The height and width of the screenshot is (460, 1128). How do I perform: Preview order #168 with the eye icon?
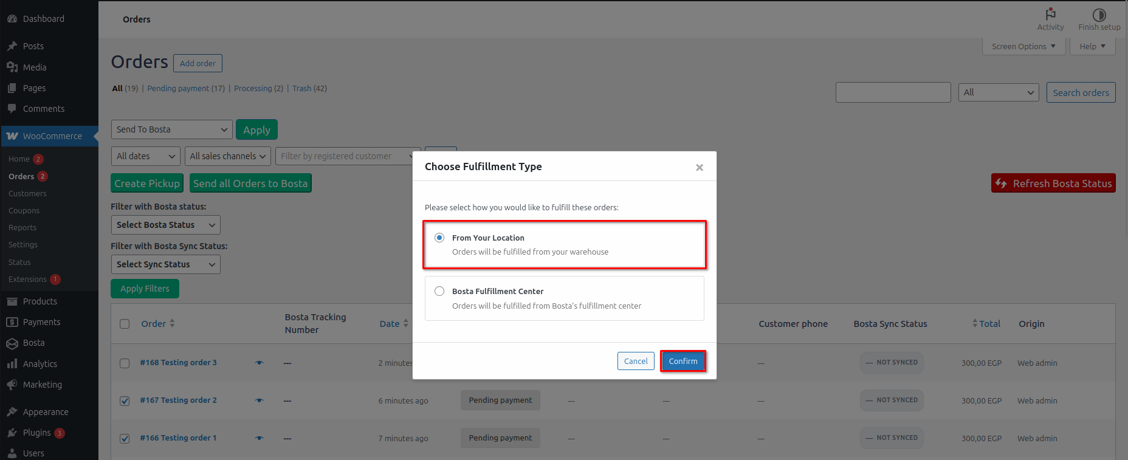[x=260, y=363]
